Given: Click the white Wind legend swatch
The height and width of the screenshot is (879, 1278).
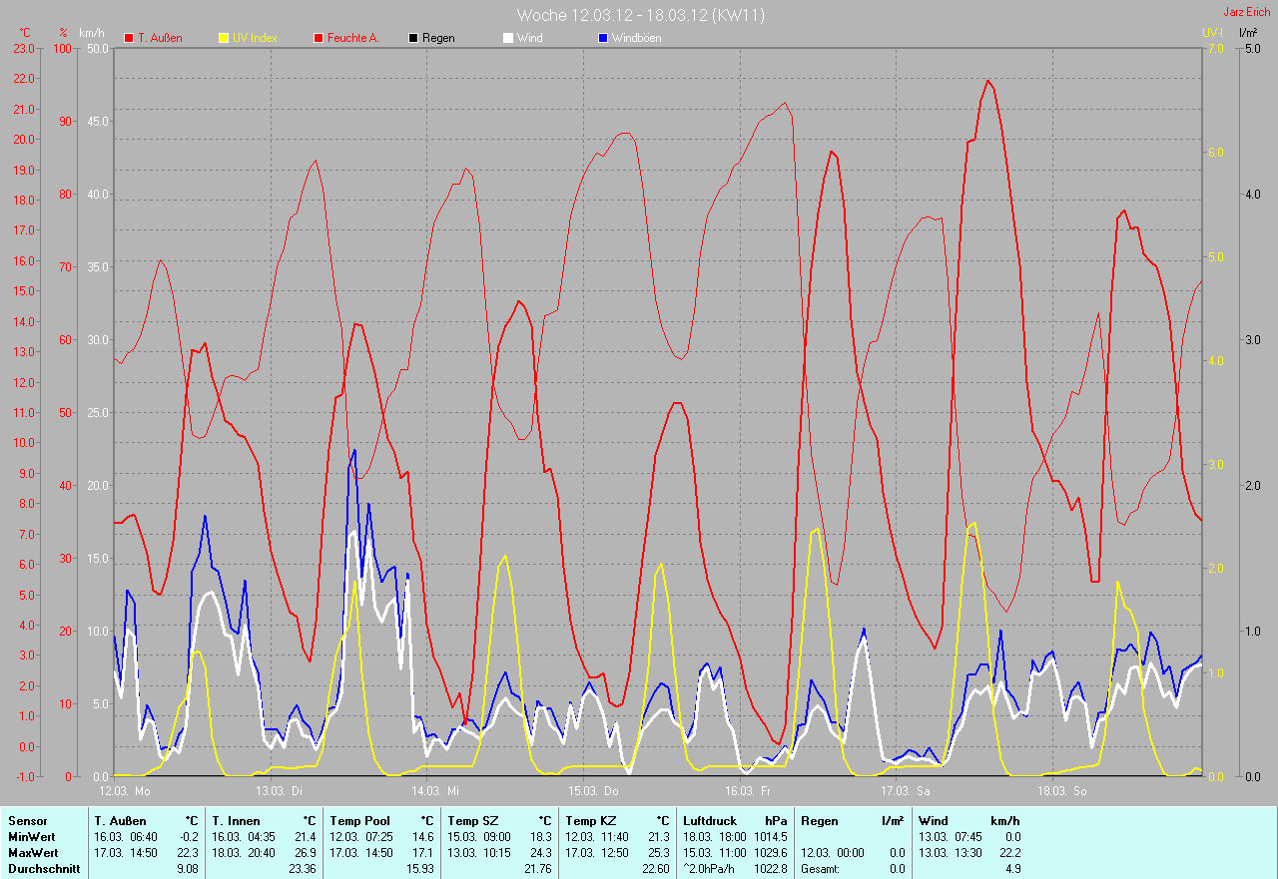Looking at the screenshot, I should pyautogui.click(x=508, y=38).
